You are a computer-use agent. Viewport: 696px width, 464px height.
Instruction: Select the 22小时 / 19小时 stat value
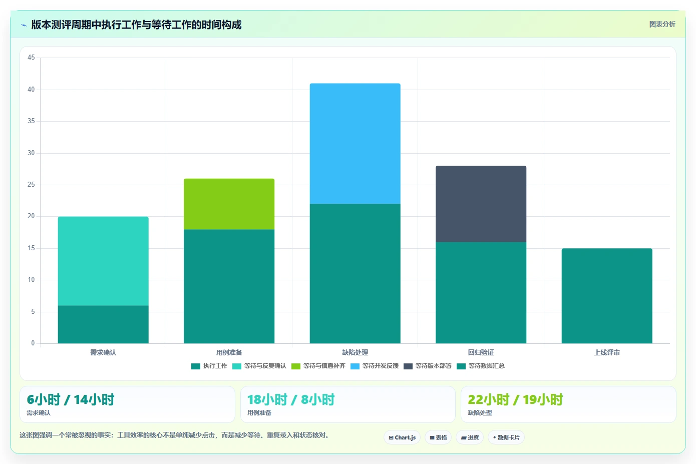pos(515,399)
